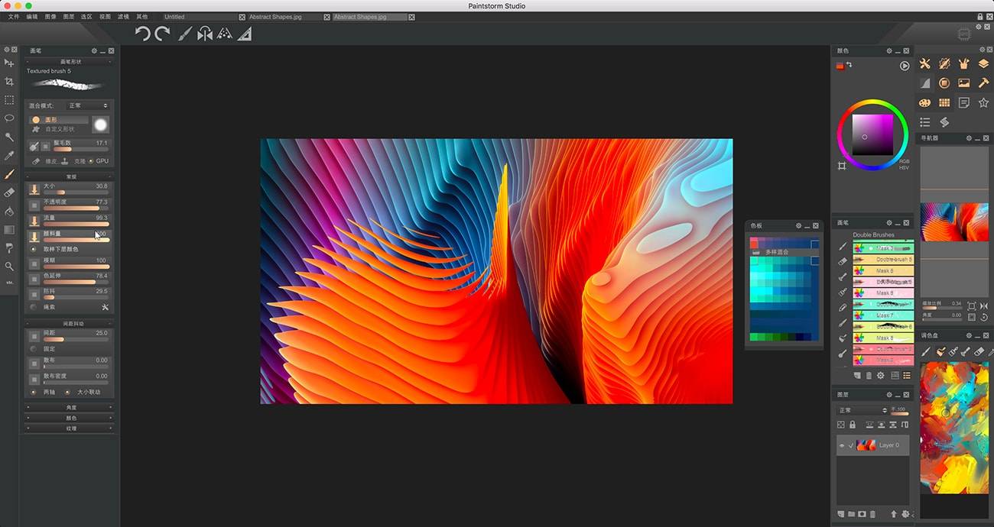Select the Lasso selection tool

pos(9,118)
